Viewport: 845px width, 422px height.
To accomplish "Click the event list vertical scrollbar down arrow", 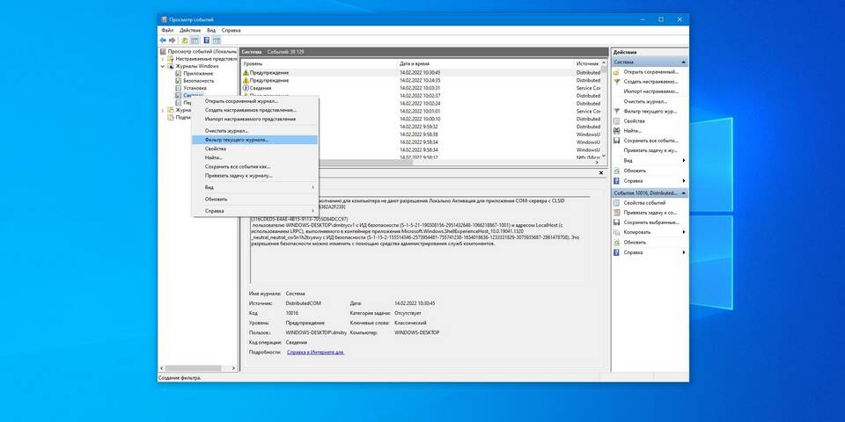I will pos(604,156).
